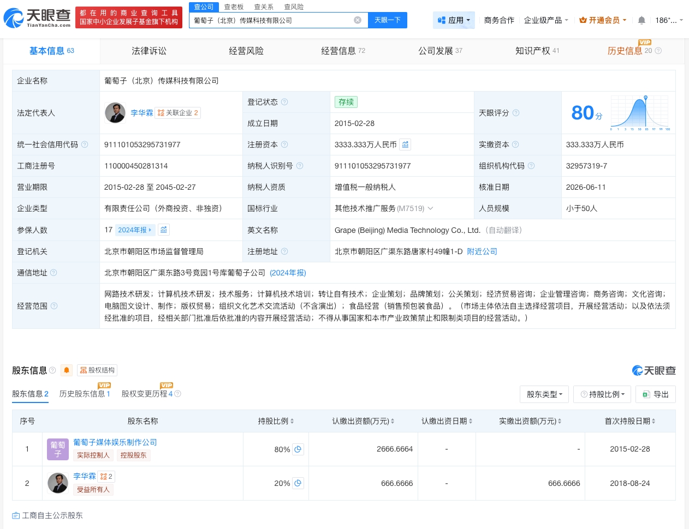
Task: Click help icon next to 经营范围
Action: (x=54, y=306)
